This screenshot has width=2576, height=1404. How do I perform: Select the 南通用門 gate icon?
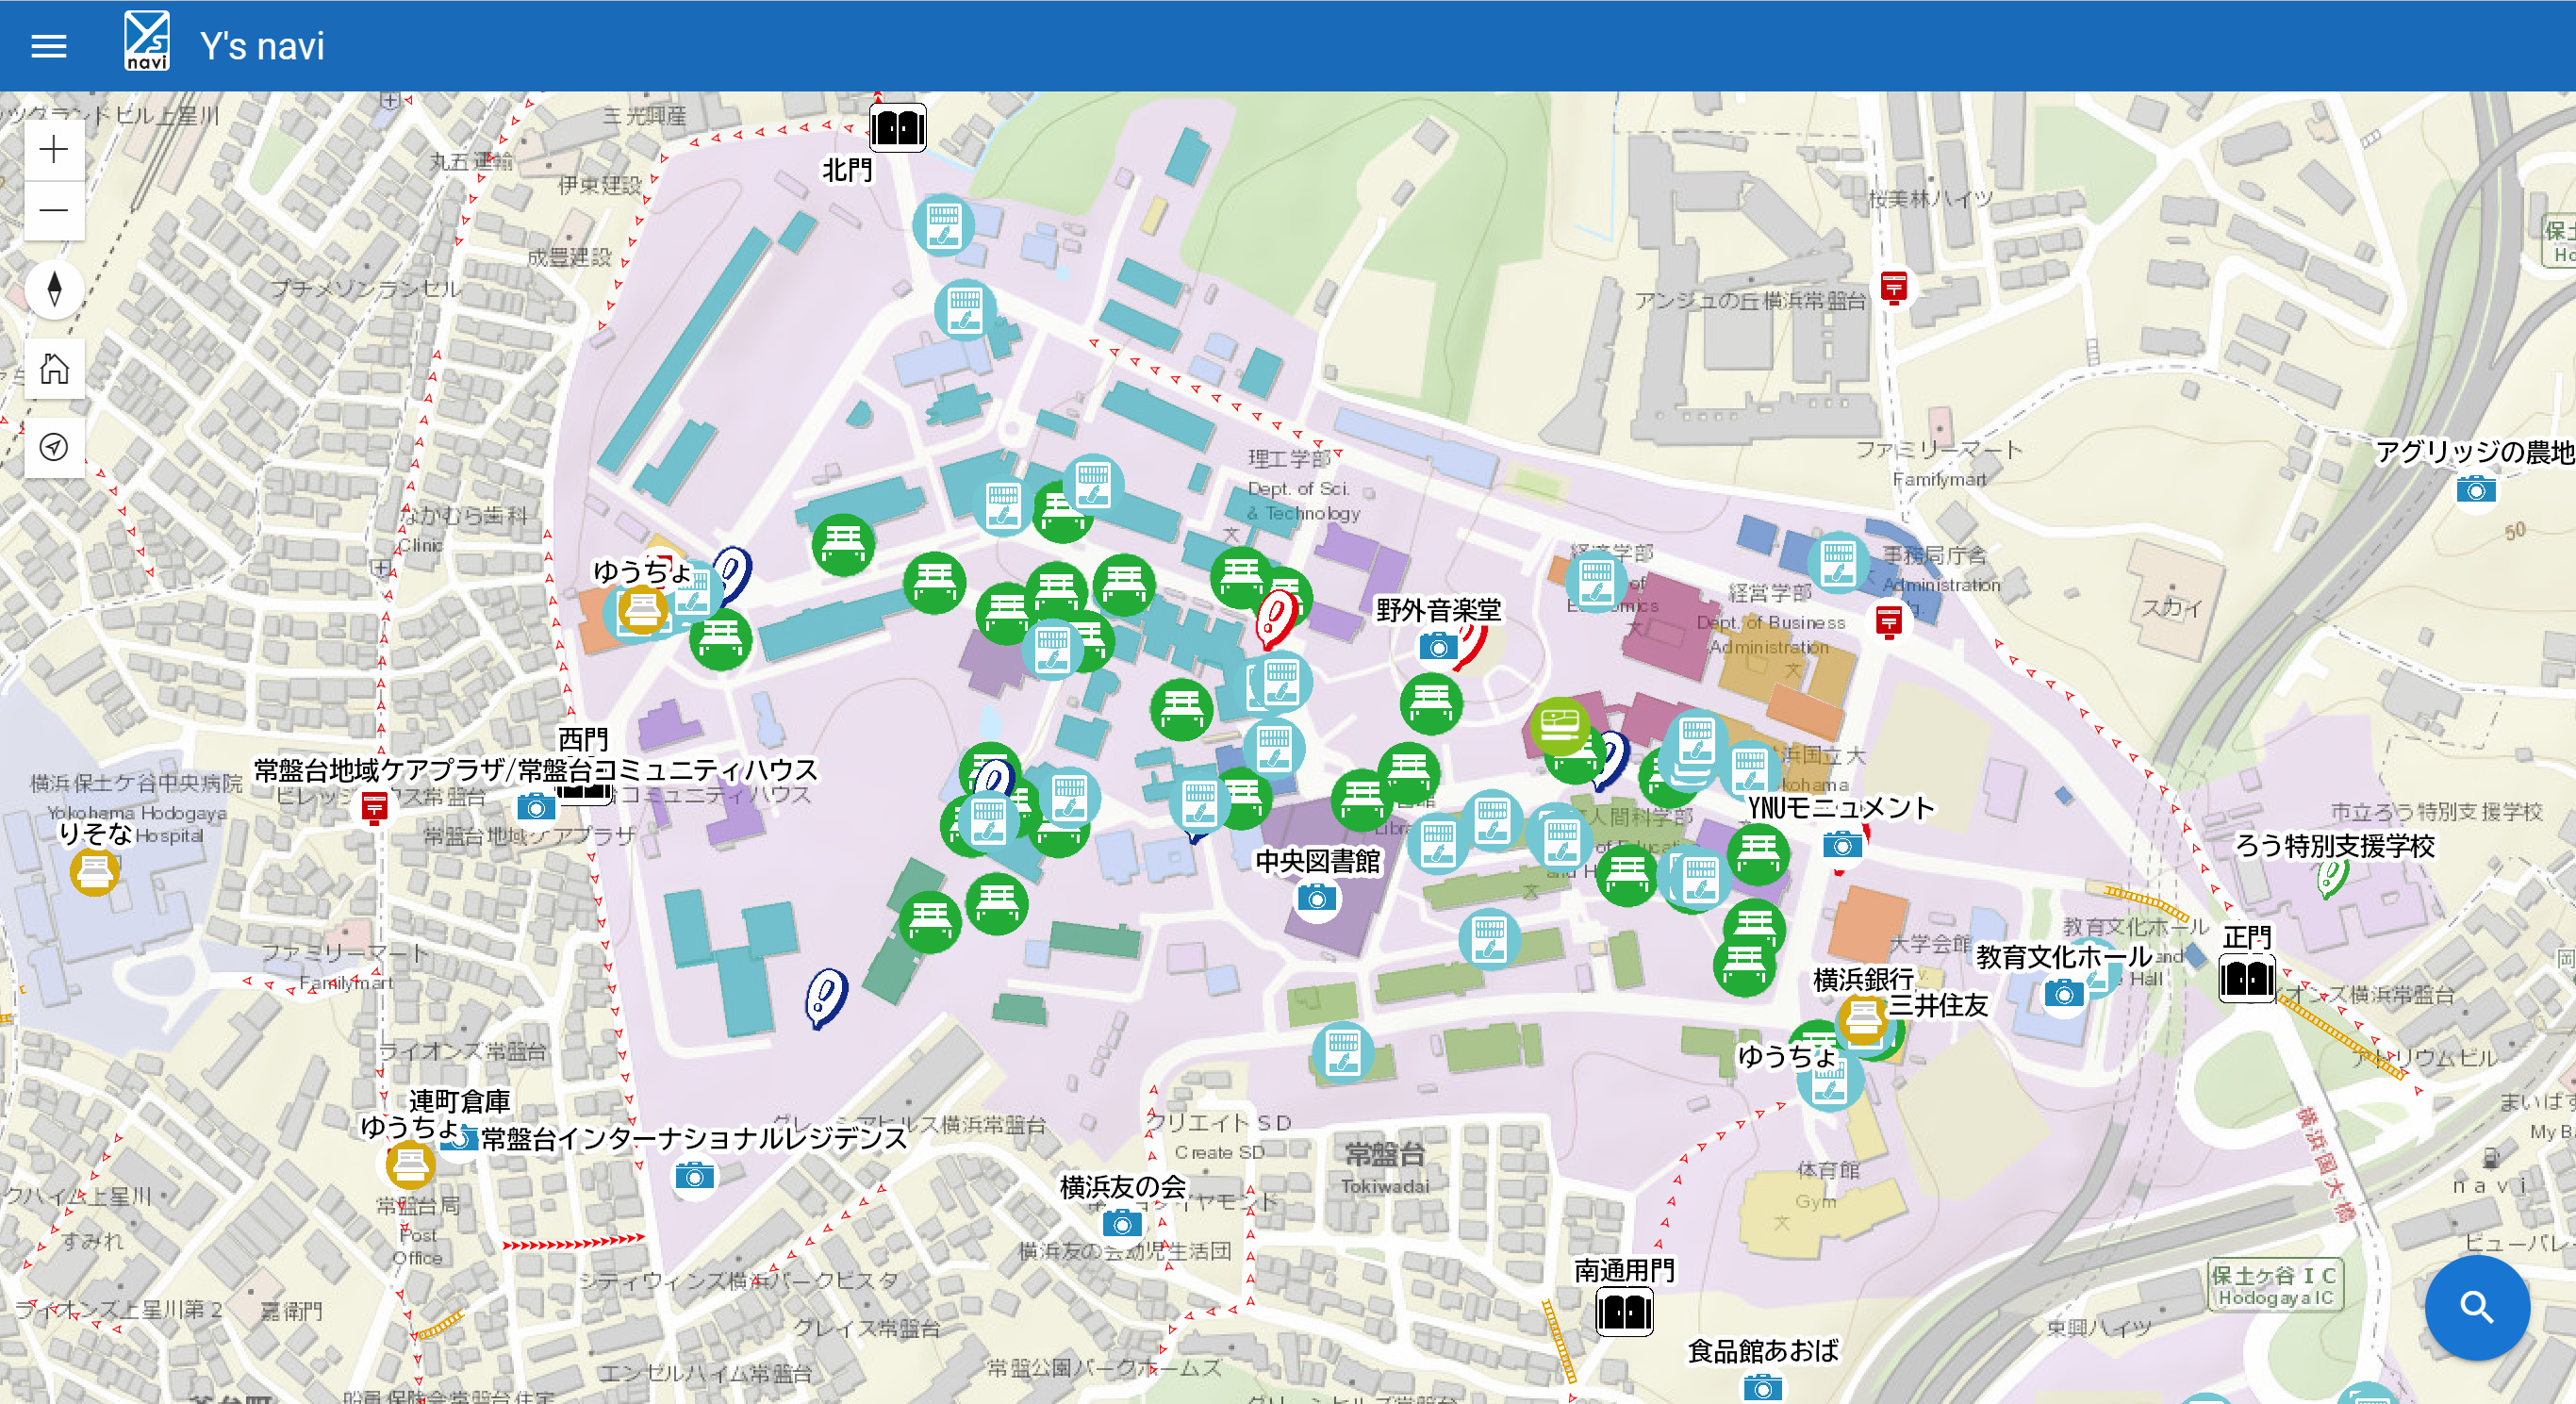tap(1624, 1311)
